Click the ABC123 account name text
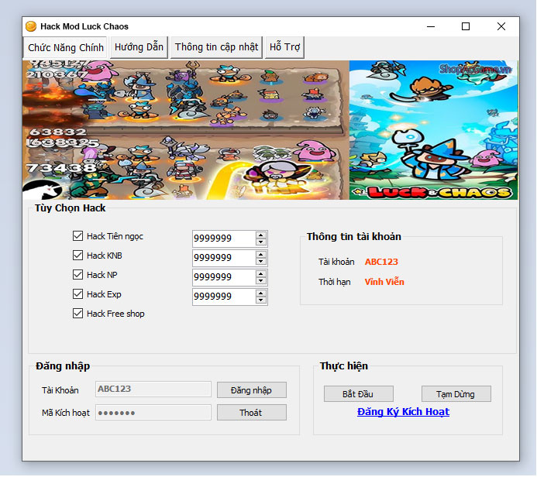 pos(381,262)
